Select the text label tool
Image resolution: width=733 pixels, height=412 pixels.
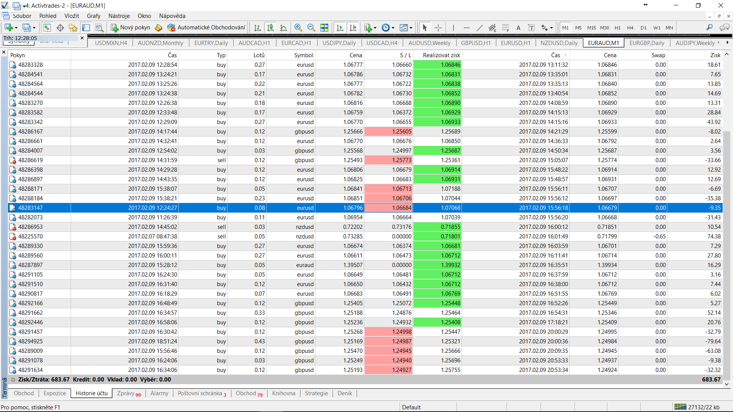click(531, 27)
